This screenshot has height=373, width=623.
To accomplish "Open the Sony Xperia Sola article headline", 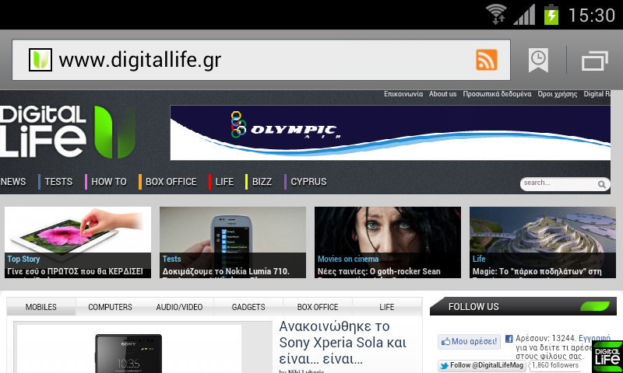I will pyautogui.click(x=343, y=343).
